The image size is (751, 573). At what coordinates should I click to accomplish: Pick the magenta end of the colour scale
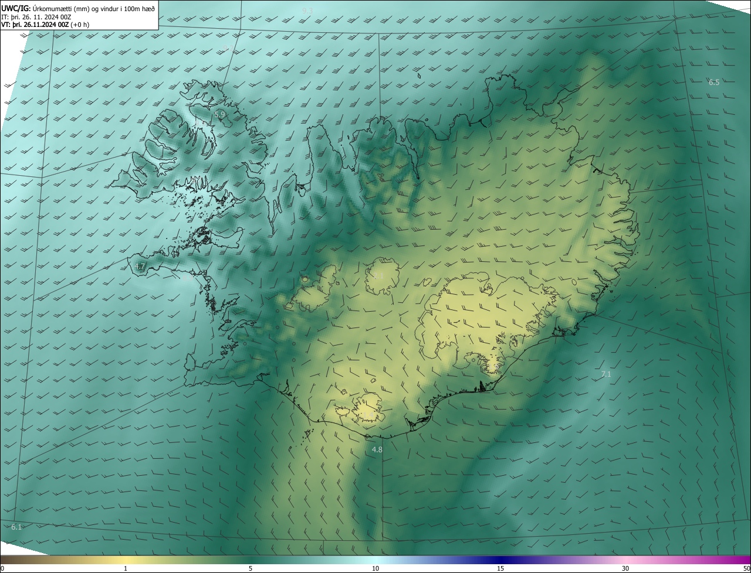[739, 560]
